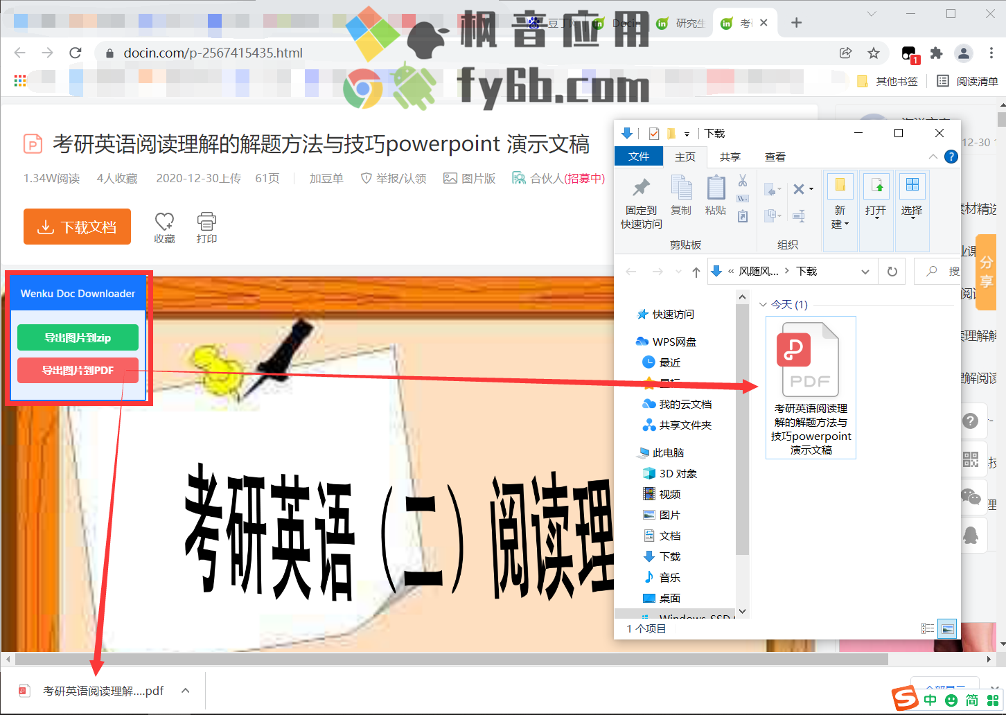Screen dimensions: 1006x715
Task: Select 快速访问 in Explorer tree
Action: pos(665,314)
